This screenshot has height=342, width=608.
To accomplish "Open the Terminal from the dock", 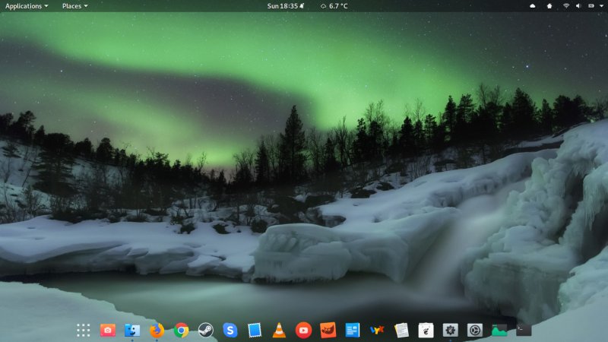I will [524, 330].
